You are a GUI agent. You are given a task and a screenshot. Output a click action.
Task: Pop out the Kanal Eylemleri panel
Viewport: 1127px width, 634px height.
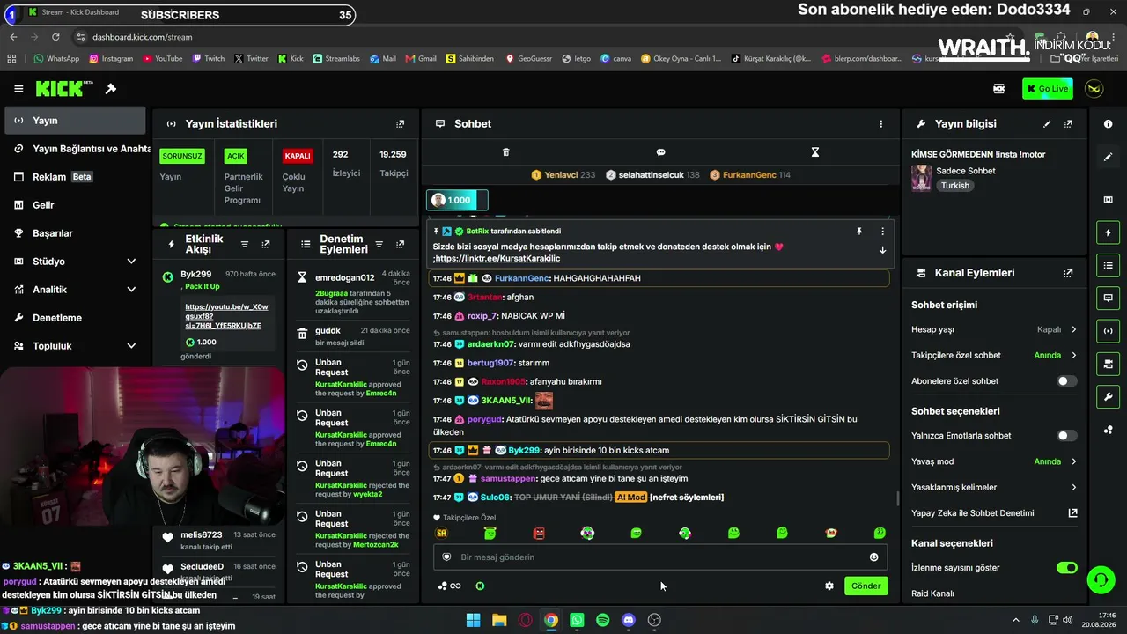1068,274
